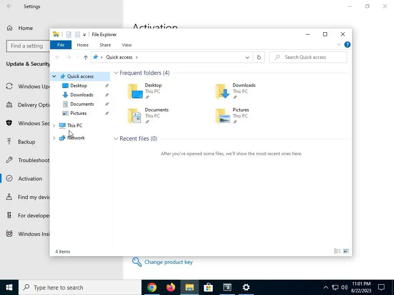
Task: Select Desktop in the navigation pane
Action: point(78,86)
